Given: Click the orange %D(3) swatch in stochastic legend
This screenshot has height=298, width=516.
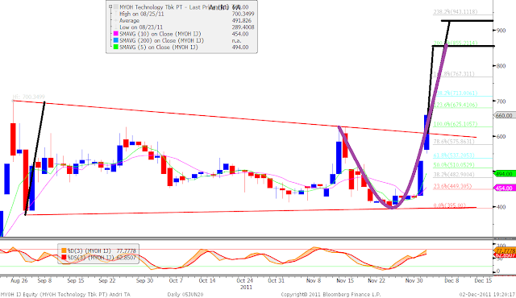Looking at the screenshot, I should click(x=64, y=250).
